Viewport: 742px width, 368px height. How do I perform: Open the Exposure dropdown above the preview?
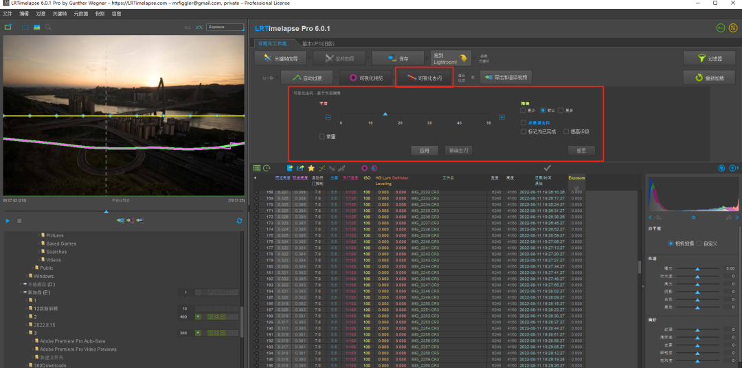[225, 28]
